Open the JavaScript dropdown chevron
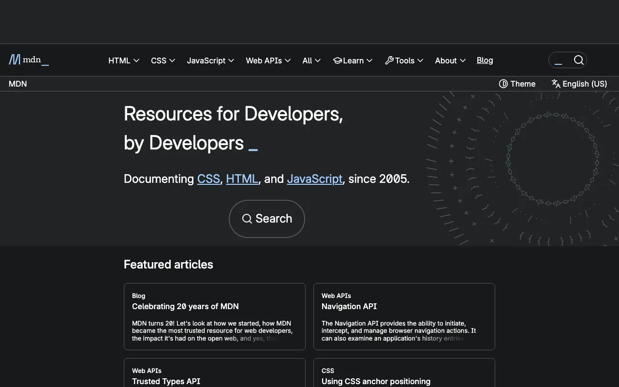 click(231, 60)
